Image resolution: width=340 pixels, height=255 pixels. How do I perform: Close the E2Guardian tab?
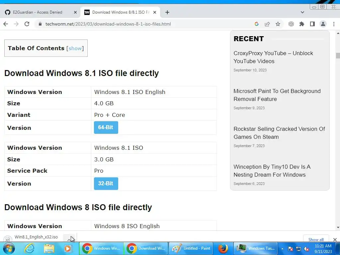(x=75, y=12)
